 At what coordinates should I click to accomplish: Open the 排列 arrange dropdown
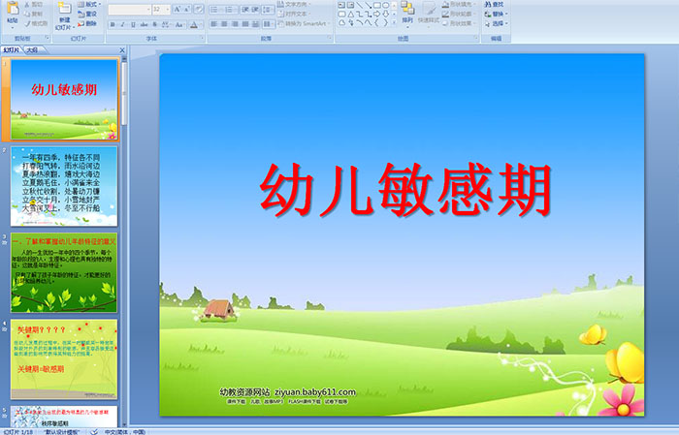tap(407, 13)
